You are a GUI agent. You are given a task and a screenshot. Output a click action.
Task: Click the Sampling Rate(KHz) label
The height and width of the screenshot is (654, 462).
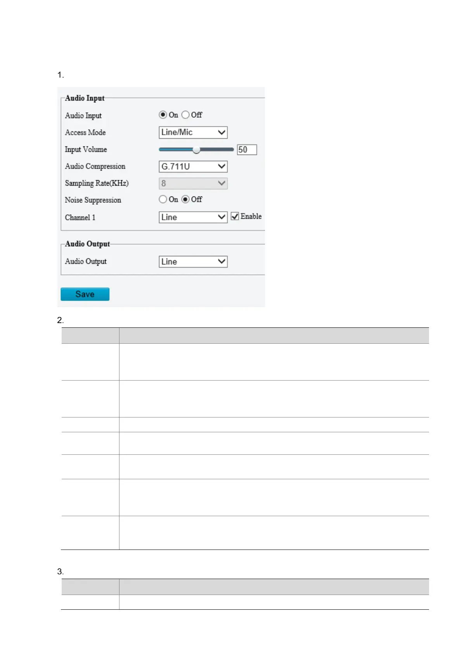(x=97, y=183)
